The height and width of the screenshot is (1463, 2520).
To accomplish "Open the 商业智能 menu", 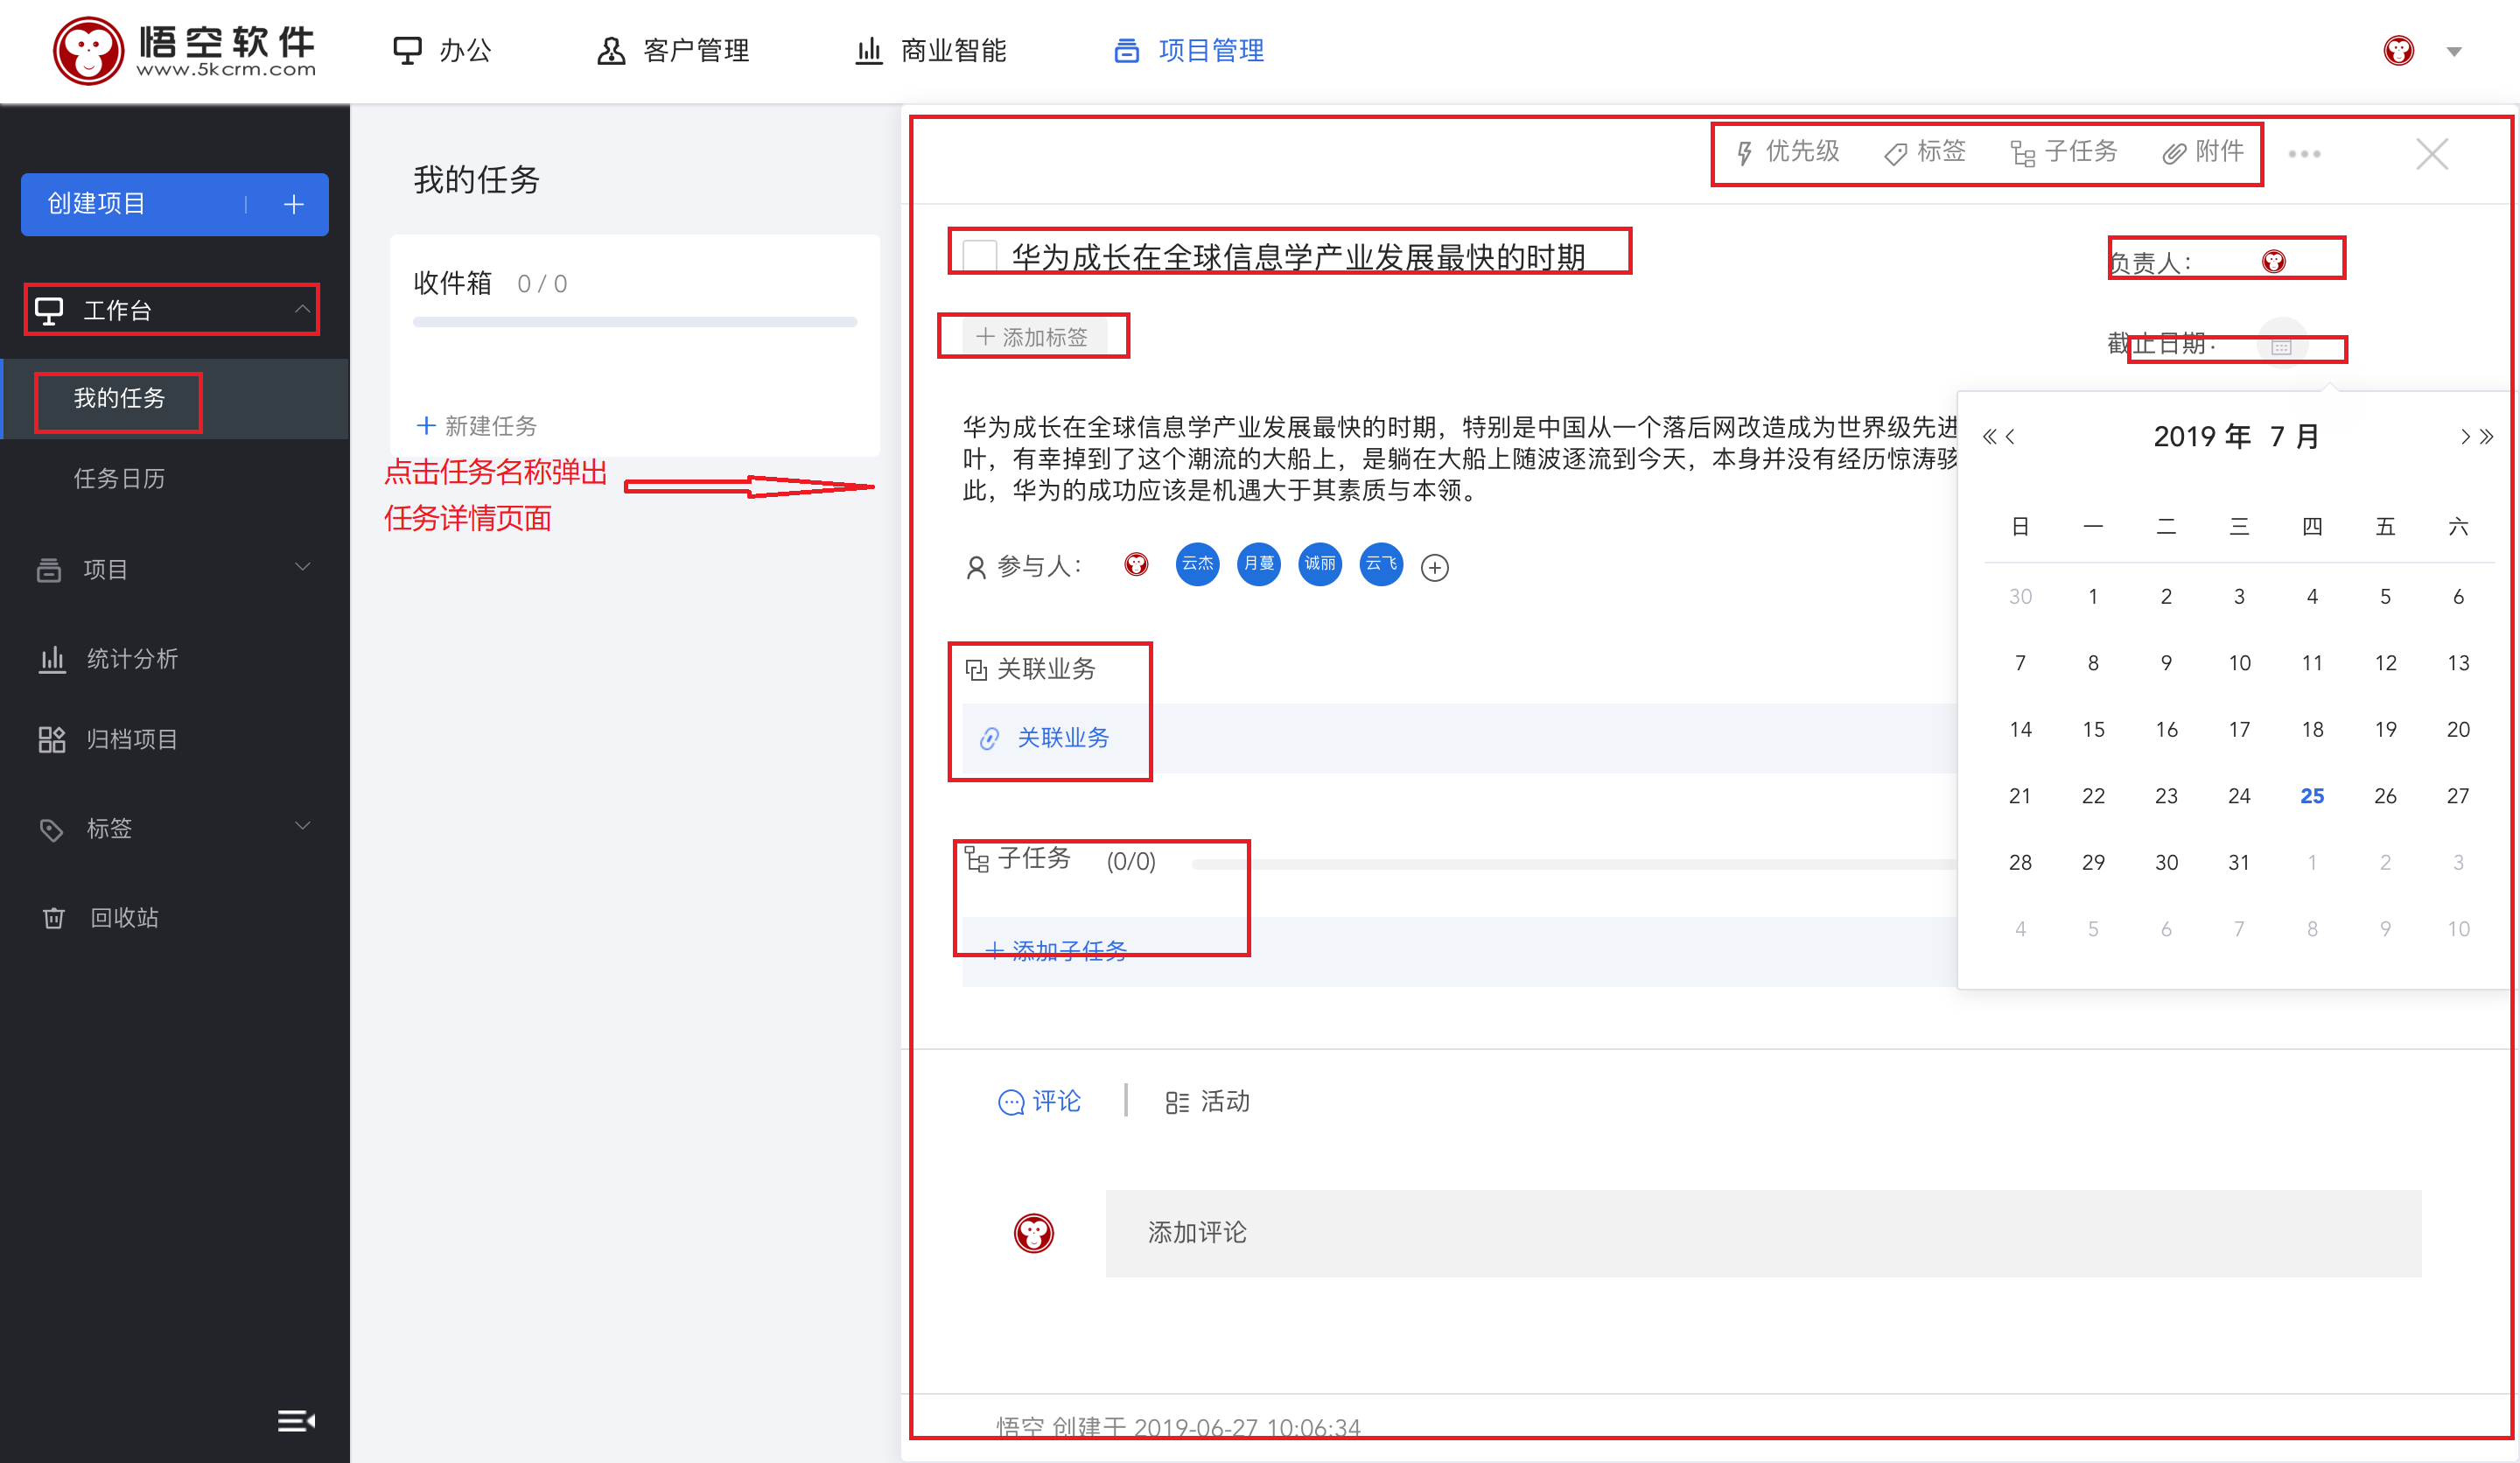I will pyautogui.click(x=931, y=50).
